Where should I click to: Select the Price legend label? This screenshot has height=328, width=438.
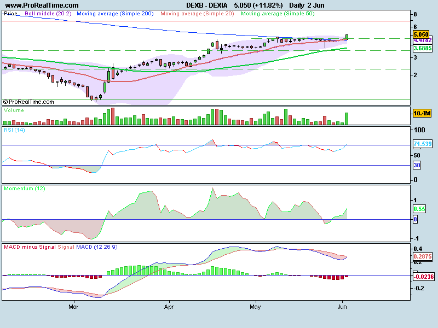10,14
